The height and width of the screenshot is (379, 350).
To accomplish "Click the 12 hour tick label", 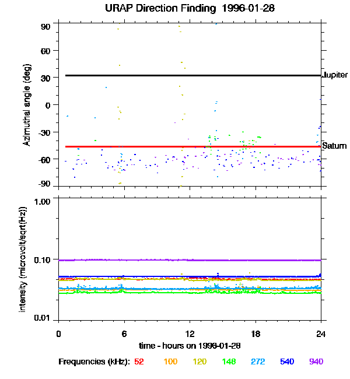I will (190, 334).
